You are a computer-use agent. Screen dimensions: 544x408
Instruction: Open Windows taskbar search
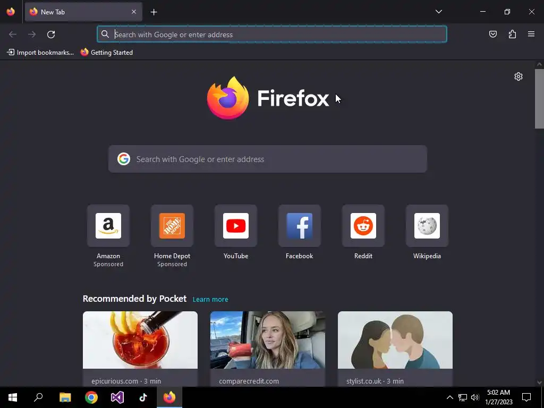pyautogui.click(x=38, y=397)
